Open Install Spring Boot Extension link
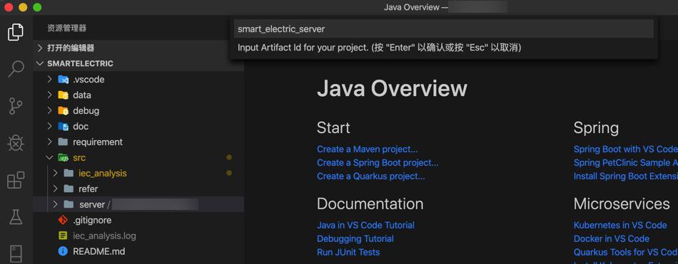Viewport: 678px width, 264px height. pyautogui.click(x=625, y=176)
